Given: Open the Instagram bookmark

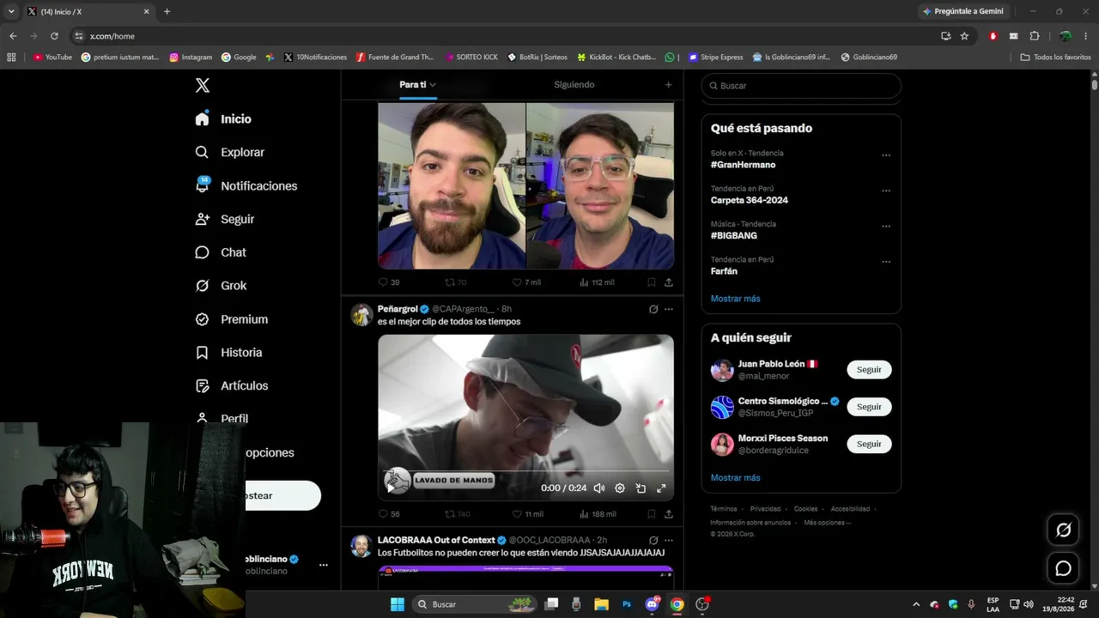Looking at the screenshot, I should 191,58.
